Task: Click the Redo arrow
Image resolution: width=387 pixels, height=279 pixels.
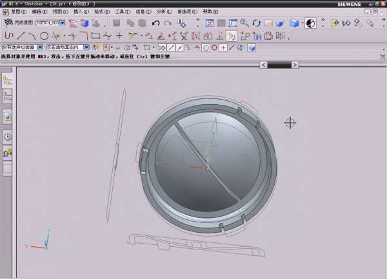Action: click(x=168, y=23)
